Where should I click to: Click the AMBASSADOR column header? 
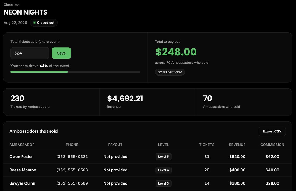click(x=22, y=145)
